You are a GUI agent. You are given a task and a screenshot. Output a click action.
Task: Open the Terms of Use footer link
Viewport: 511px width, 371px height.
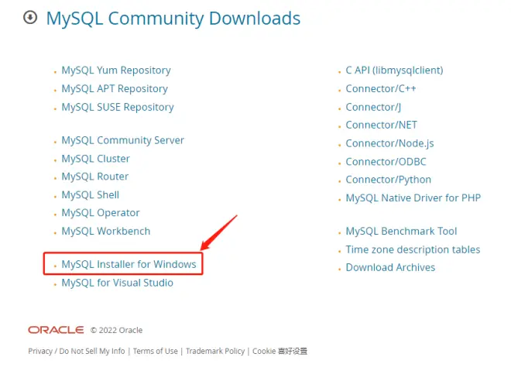156,351
